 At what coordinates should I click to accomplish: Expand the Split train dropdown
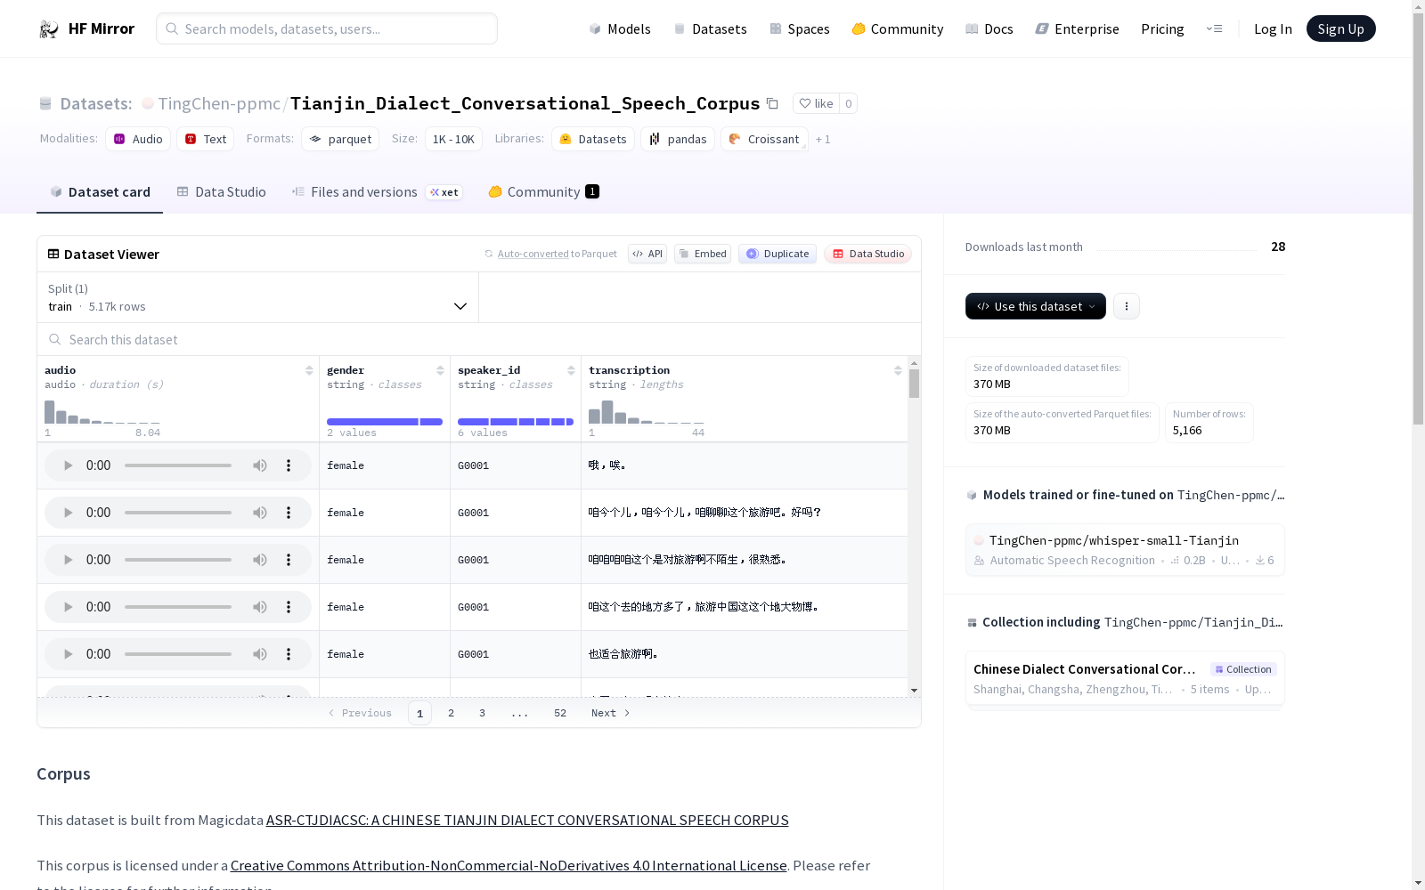click(x=258, y=297)
